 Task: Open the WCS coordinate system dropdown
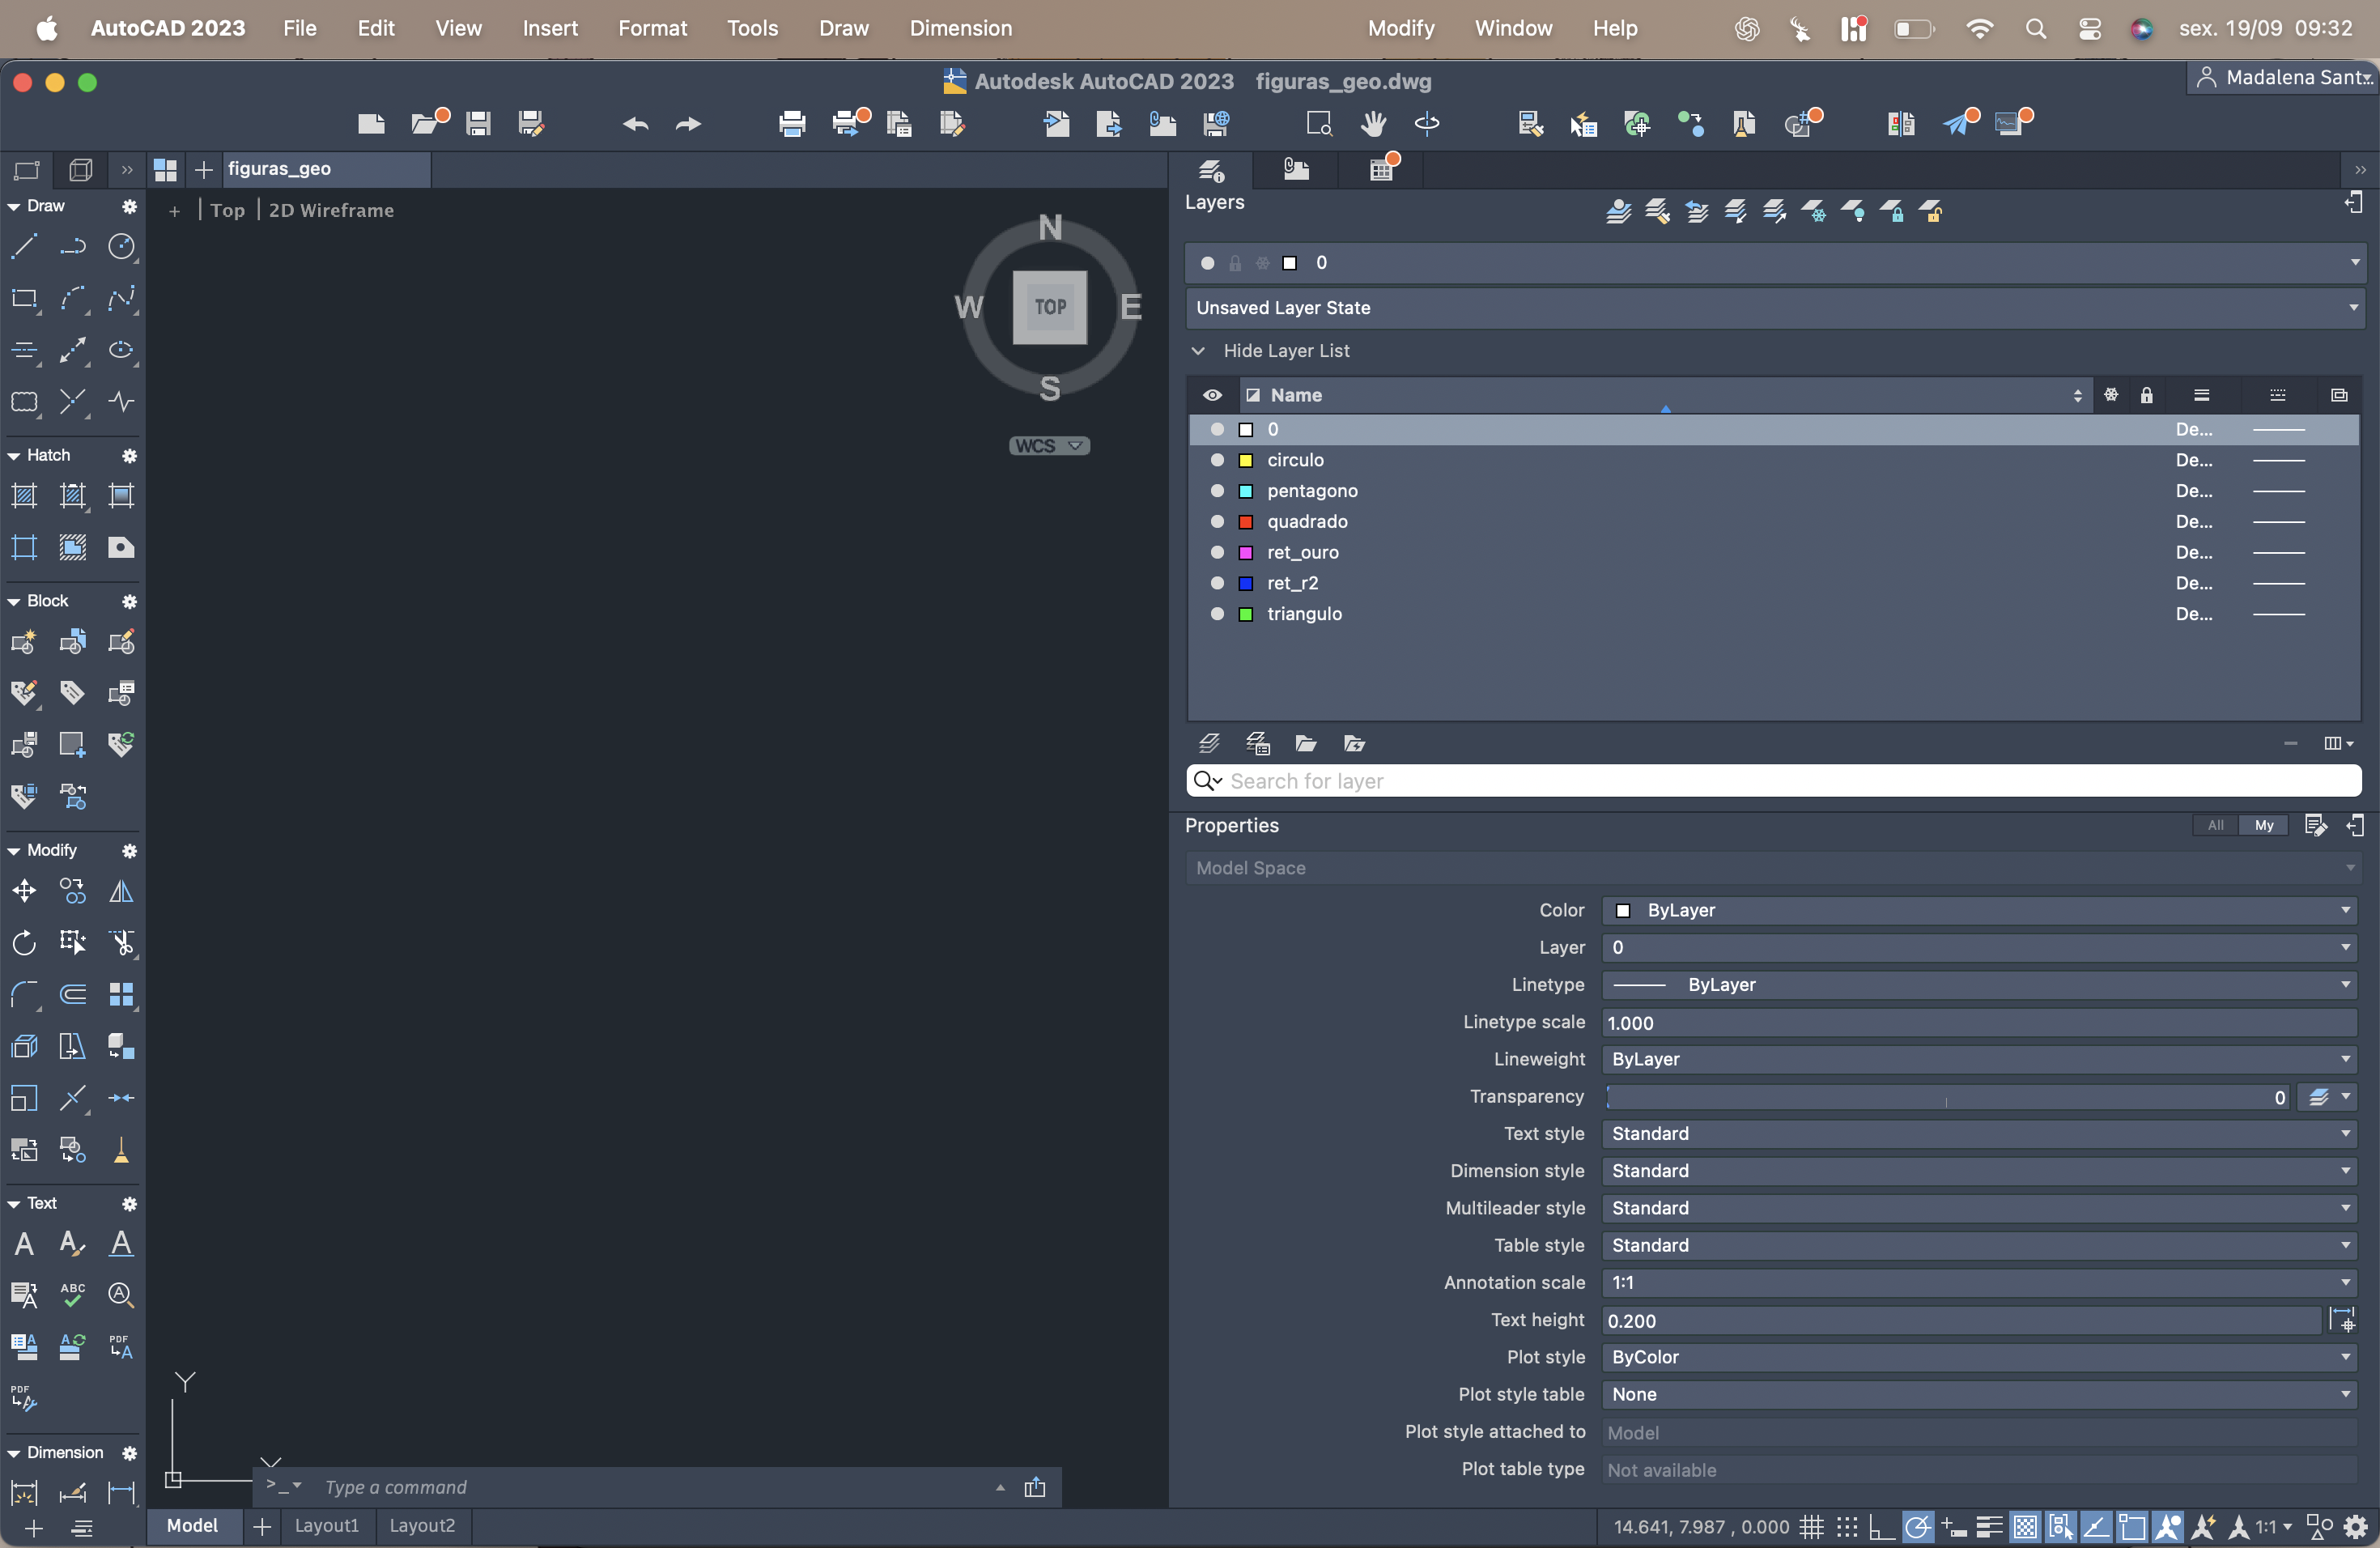click(x=1048, y=446)
